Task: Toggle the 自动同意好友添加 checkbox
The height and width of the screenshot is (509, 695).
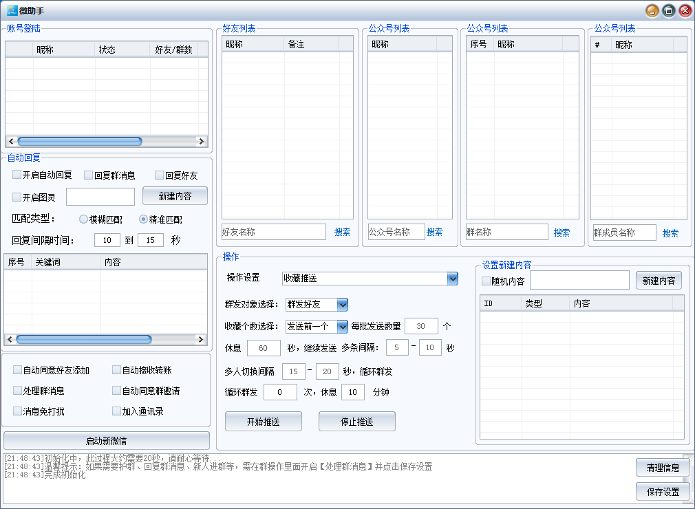Action: (x=18, y=370)
